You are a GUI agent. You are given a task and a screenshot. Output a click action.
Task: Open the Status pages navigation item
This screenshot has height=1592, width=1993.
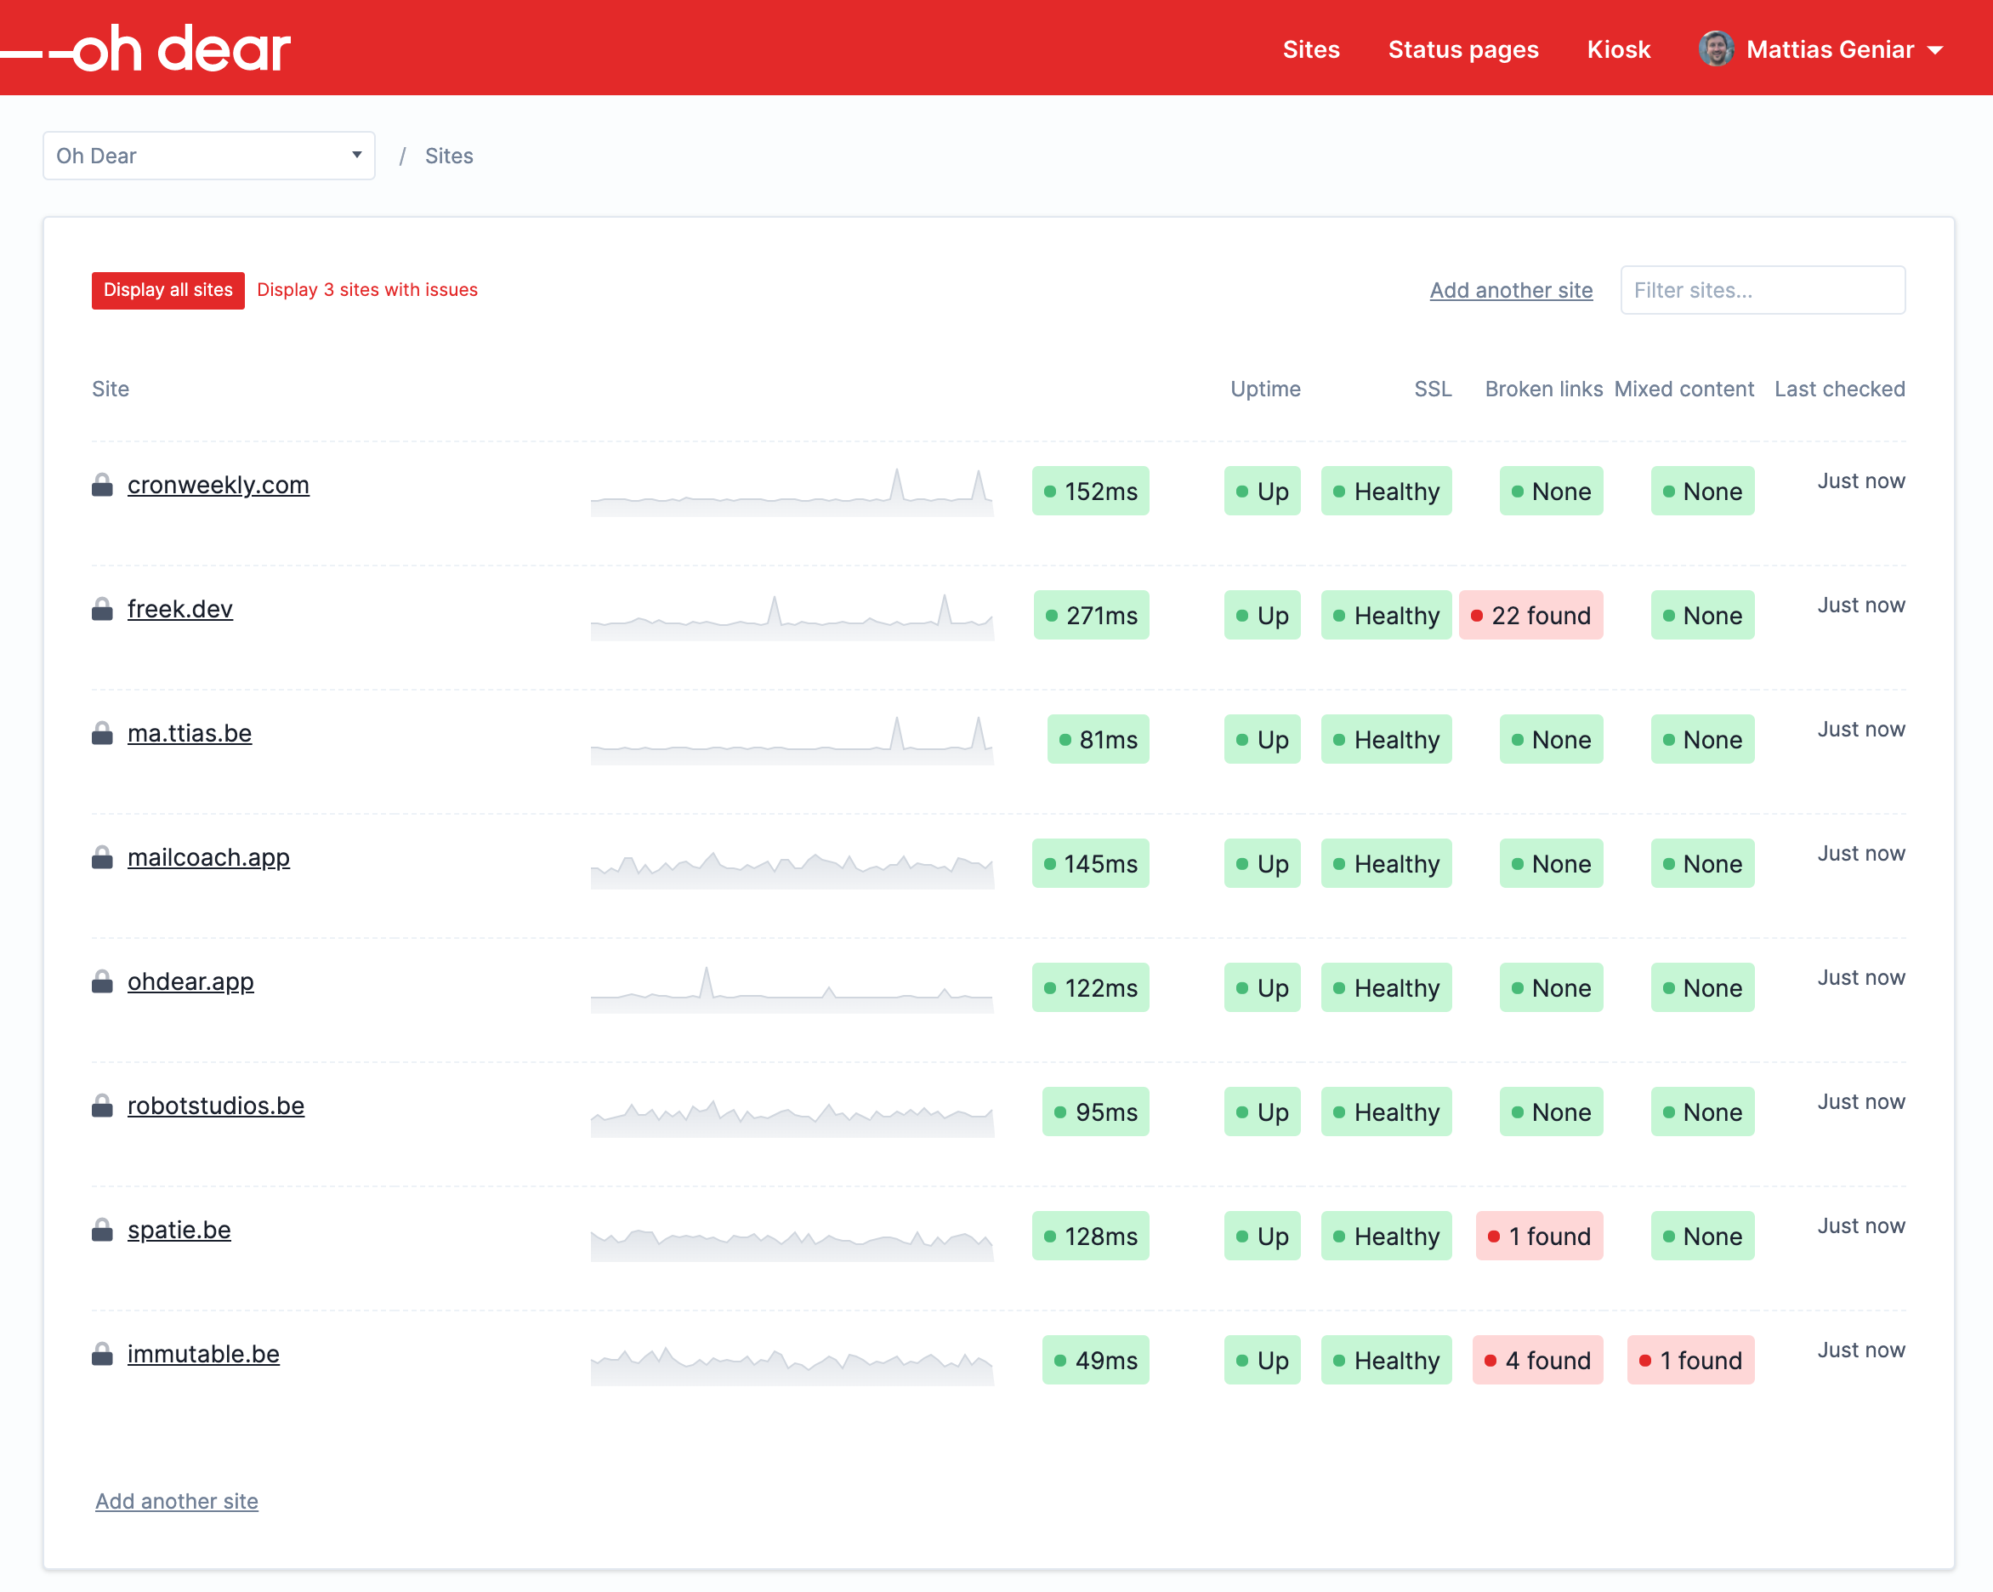pos(1462,47)
